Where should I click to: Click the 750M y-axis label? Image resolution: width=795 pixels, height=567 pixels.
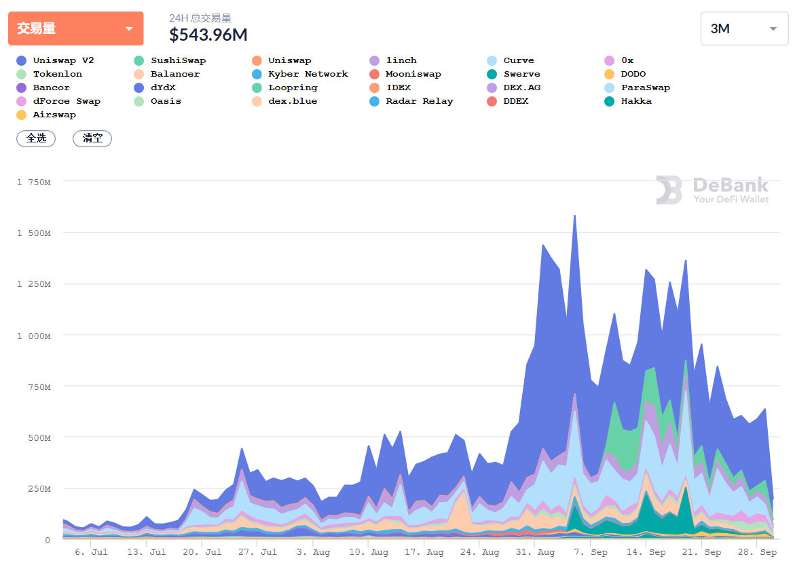[39, 387]
